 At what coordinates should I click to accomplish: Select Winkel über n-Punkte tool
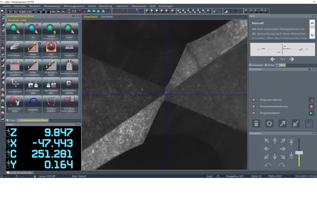tap(51, 68)
